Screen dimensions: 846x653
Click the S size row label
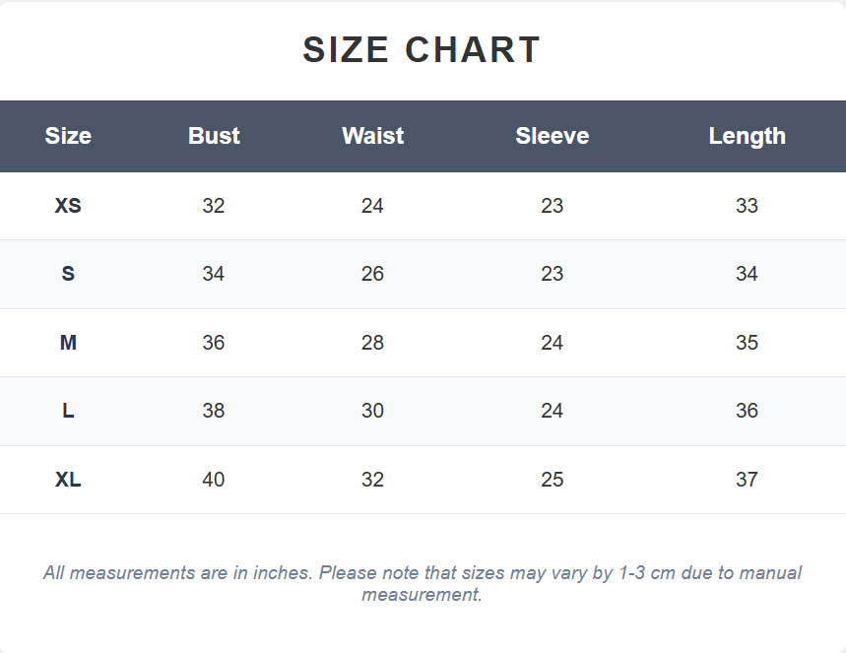coord(68,274)
